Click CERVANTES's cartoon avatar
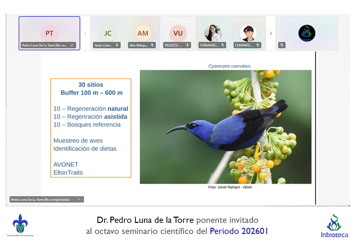Image resolution: width=356 pixels, height=248 pixels. click(x=248, y=33)
